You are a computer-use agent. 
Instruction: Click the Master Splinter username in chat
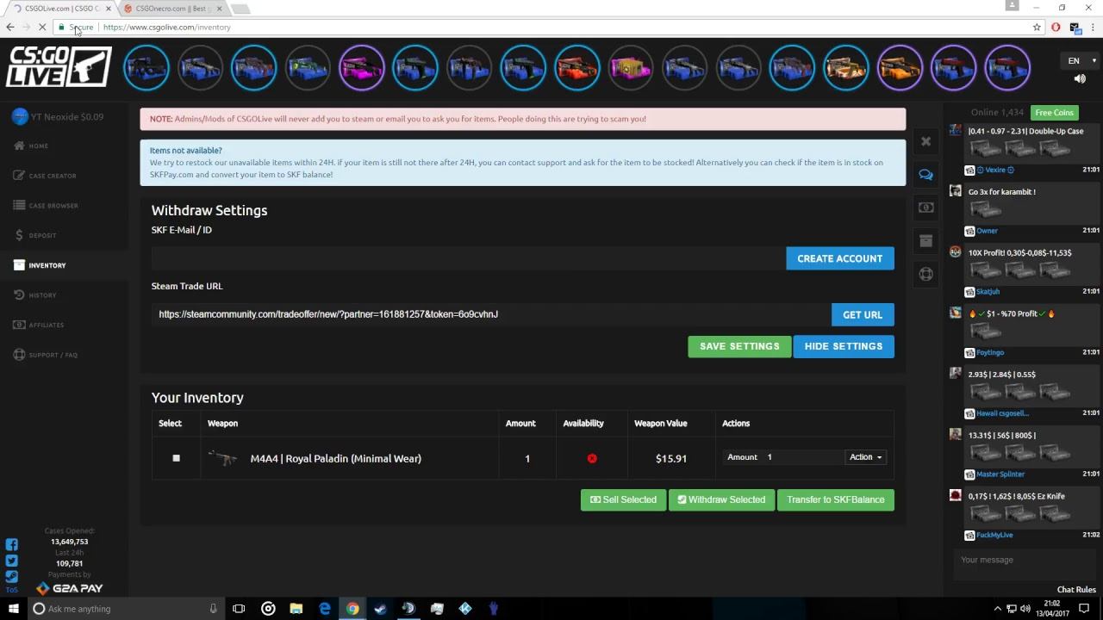[x=1000, y=474]
